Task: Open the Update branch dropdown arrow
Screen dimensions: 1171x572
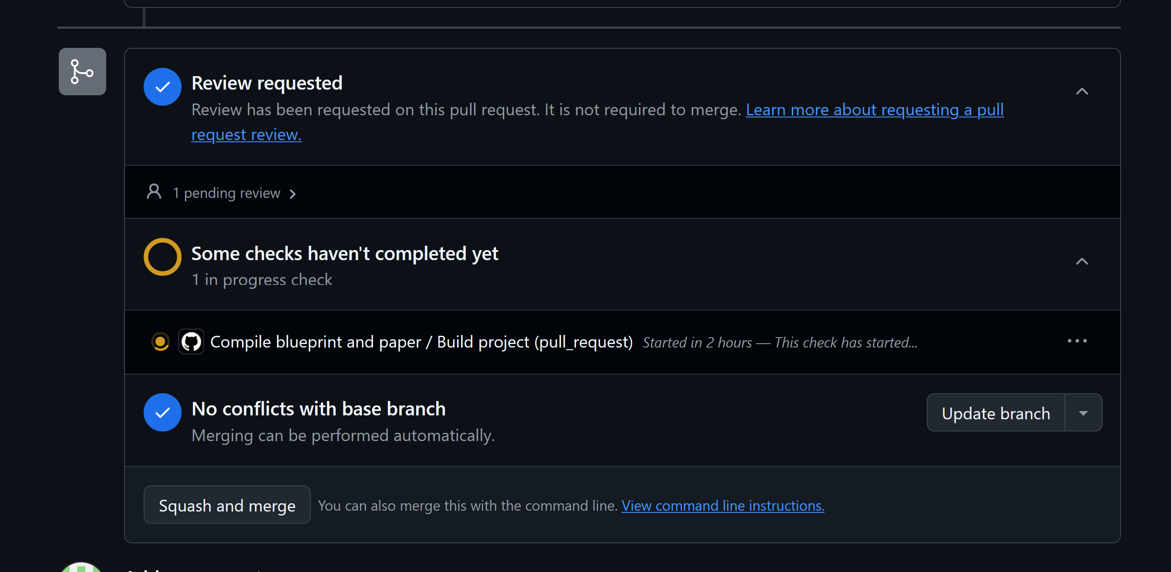Action: 1083,413
